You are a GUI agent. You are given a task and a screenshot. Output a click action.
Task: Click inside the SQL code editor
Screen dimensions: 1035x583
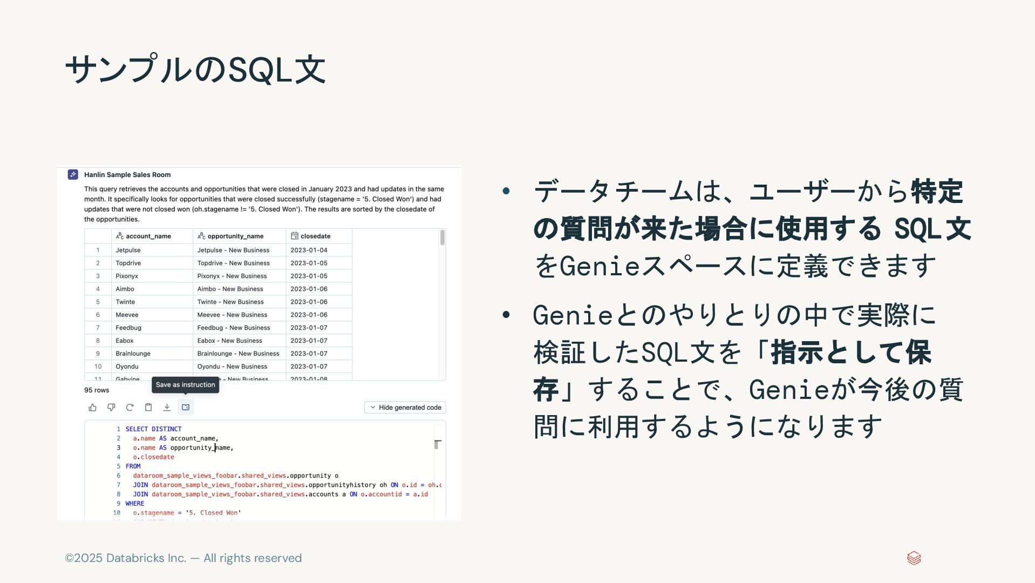[x=265, y=471]
